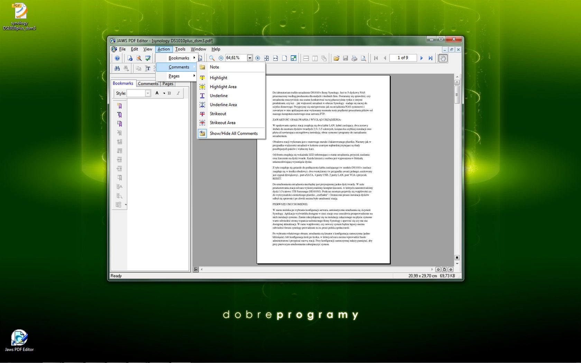Select Note from Comments submenu
This screenshot has height=363, width=581.
tap(231, 67)
